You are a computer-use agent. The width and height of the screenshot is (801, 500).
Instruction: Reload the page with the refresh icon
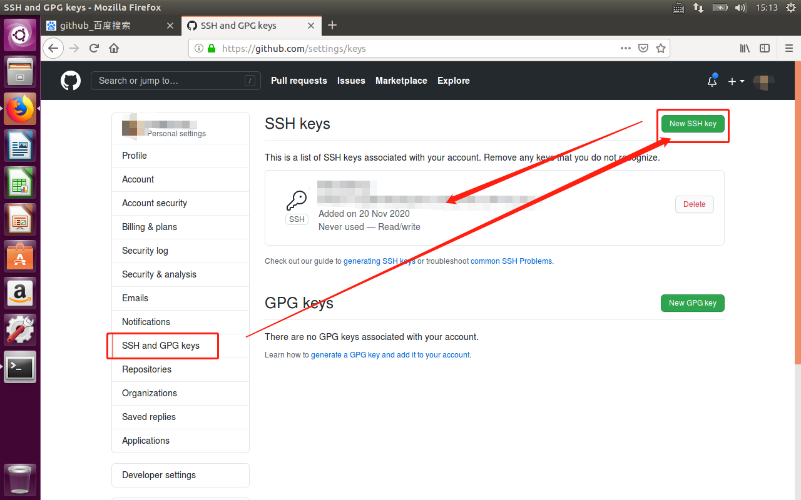click(x=94, y=48)
